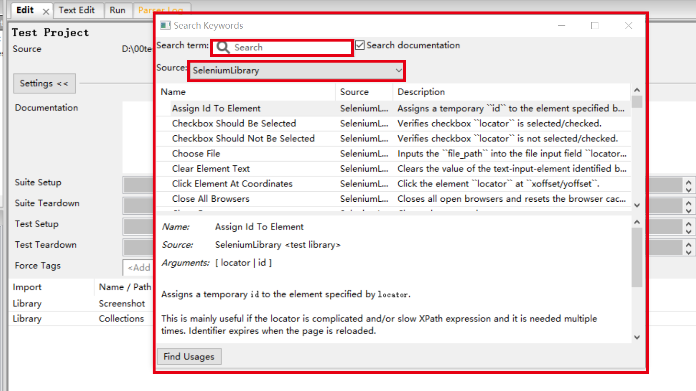Minimize the Search Keywords window
Viewport: 696px width, 391px height.
tap(561, 26)
